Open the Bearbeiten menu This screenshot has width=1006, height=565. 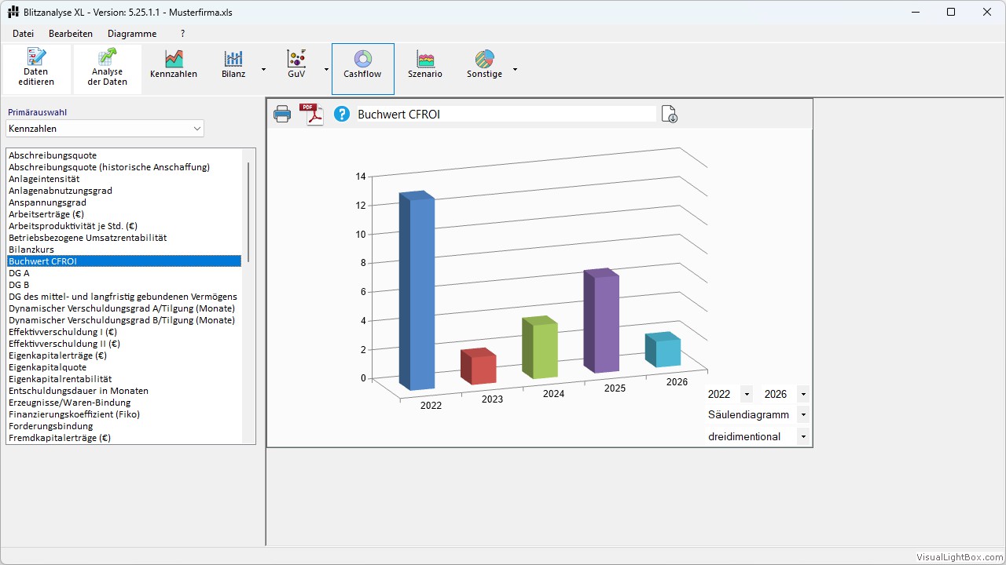tap(71, 34)
